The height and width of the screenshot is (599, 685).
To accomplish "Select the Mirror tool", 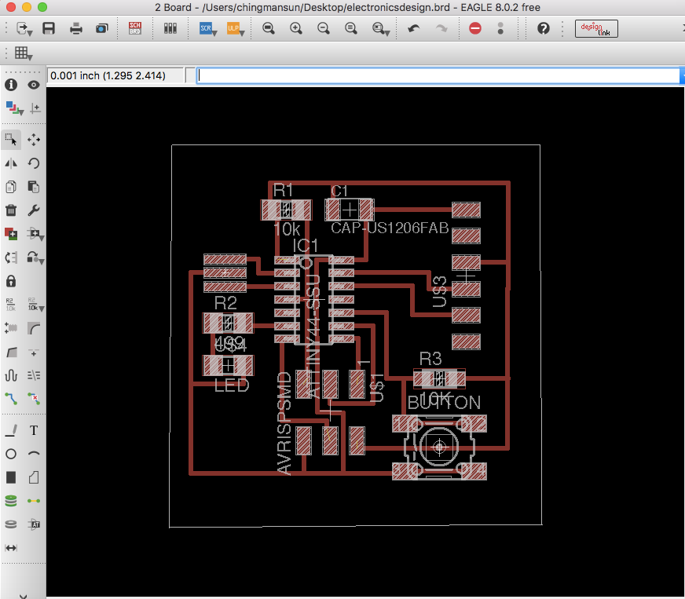I will coord(11,163).
